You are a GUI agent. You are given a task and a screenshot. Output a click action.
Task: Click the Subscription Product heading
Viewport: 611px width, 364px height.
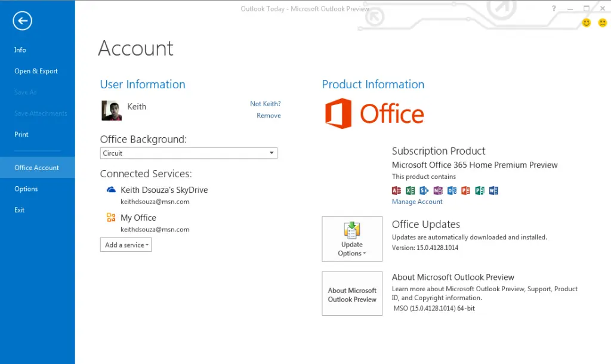click(439, 151)
